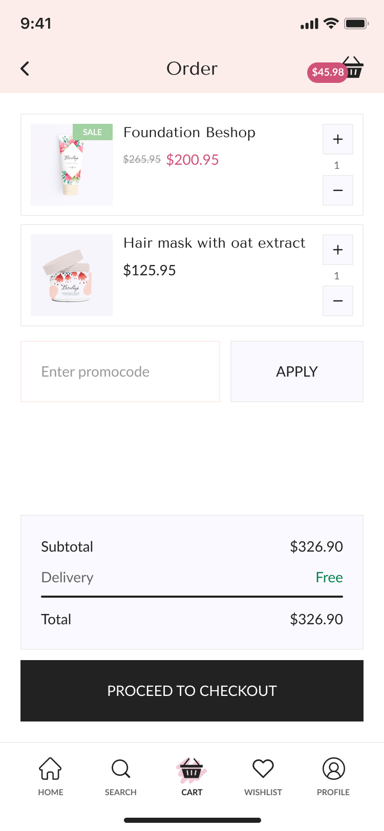Image resolution: width=384 pixels, height=831 pixels.
Task: Increase Hair mask quantity with plus
Action: [x=337, y=250]
